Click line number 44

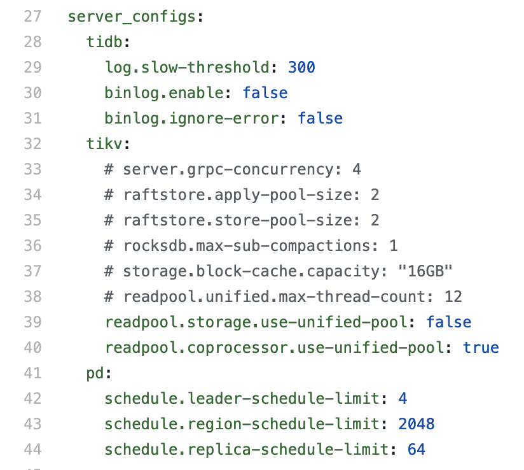tap(33, 449)
